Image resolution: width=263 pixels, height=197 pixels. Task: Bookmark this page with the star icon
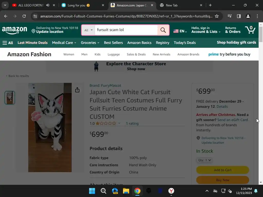point(217,16)
